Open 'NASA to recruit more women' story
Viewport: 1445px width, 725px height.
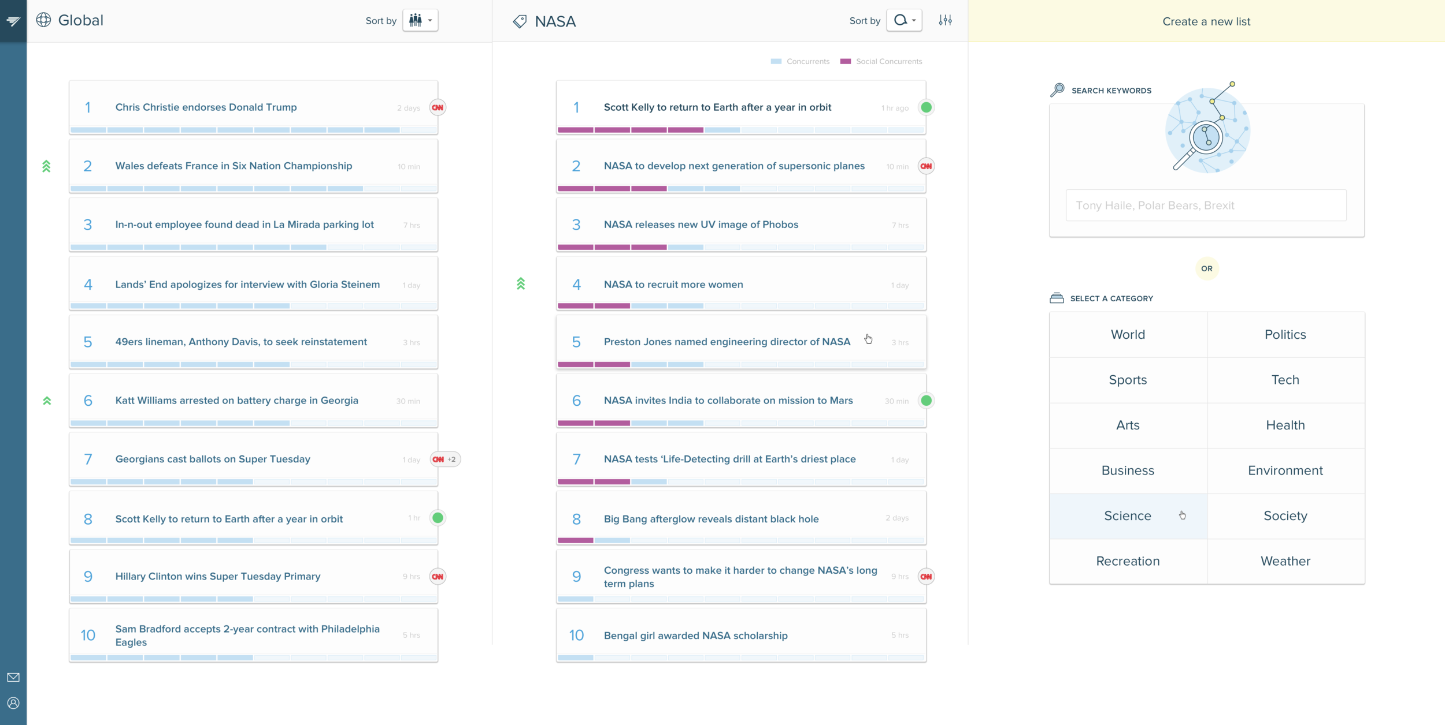coord(673,285)
